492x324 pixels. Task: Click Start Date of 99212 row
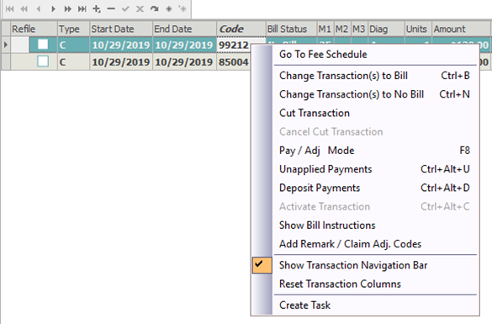tap(121, 45)
